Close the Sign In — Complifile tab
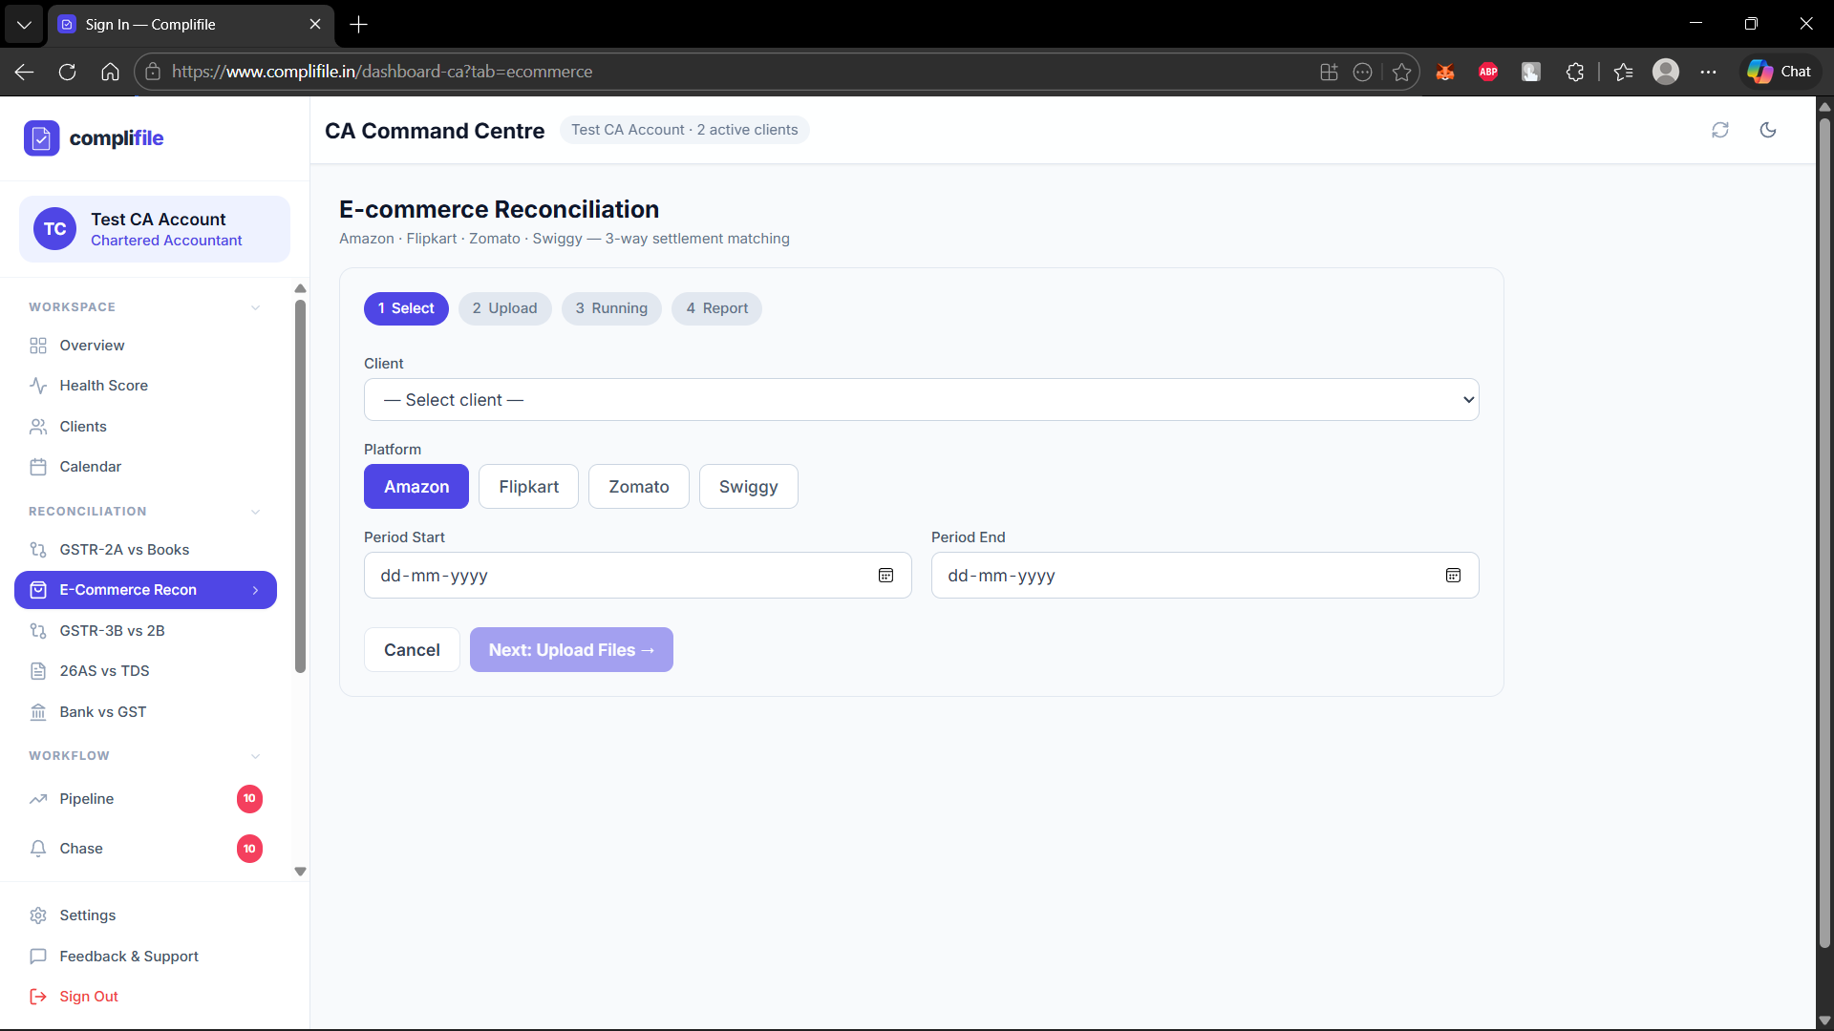The width and height of the screenshot is (1834, 1031). click(315, 25)
